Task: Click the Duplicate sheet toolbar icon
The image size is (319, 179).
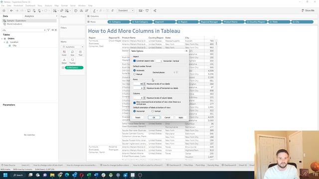Action: (61, 10)
